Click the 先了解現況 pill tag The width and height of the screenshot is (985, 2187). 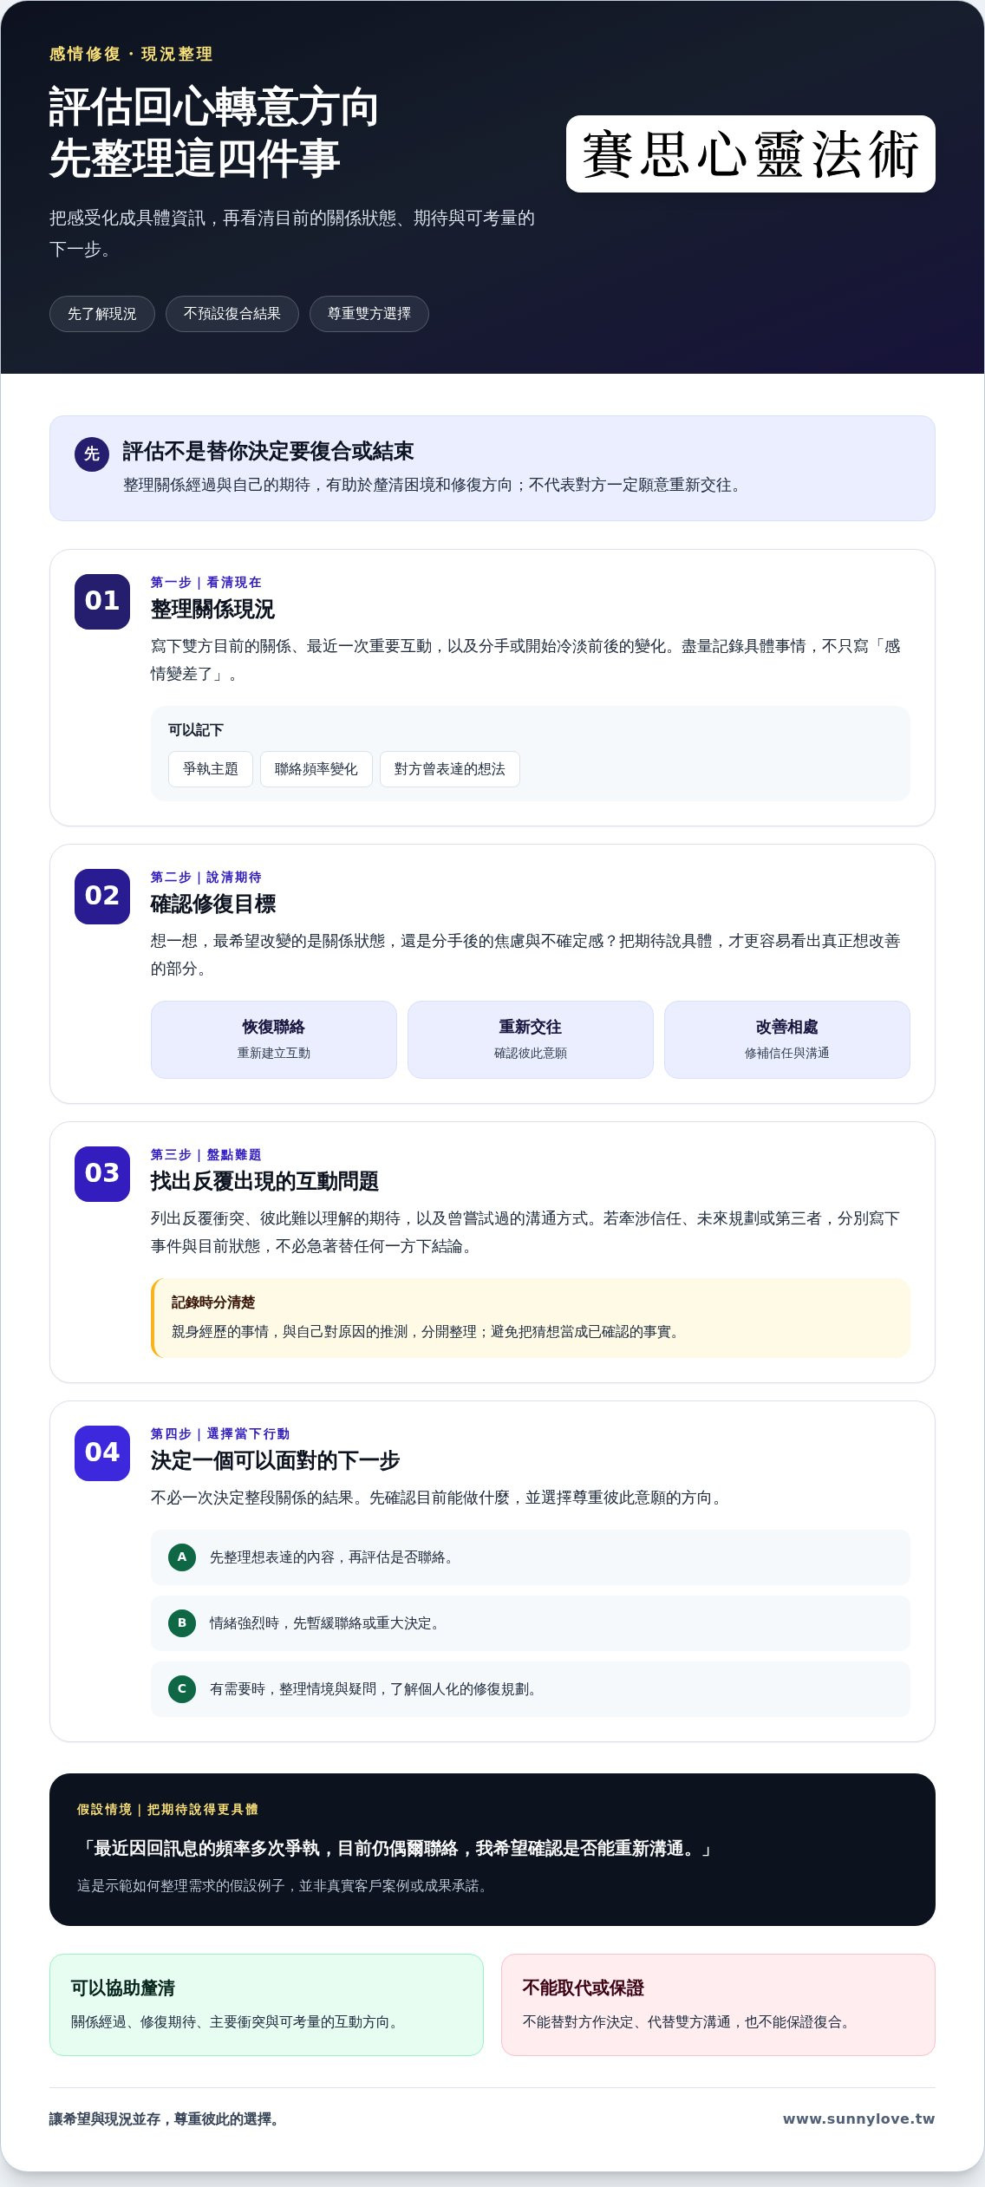pos(102,314)
